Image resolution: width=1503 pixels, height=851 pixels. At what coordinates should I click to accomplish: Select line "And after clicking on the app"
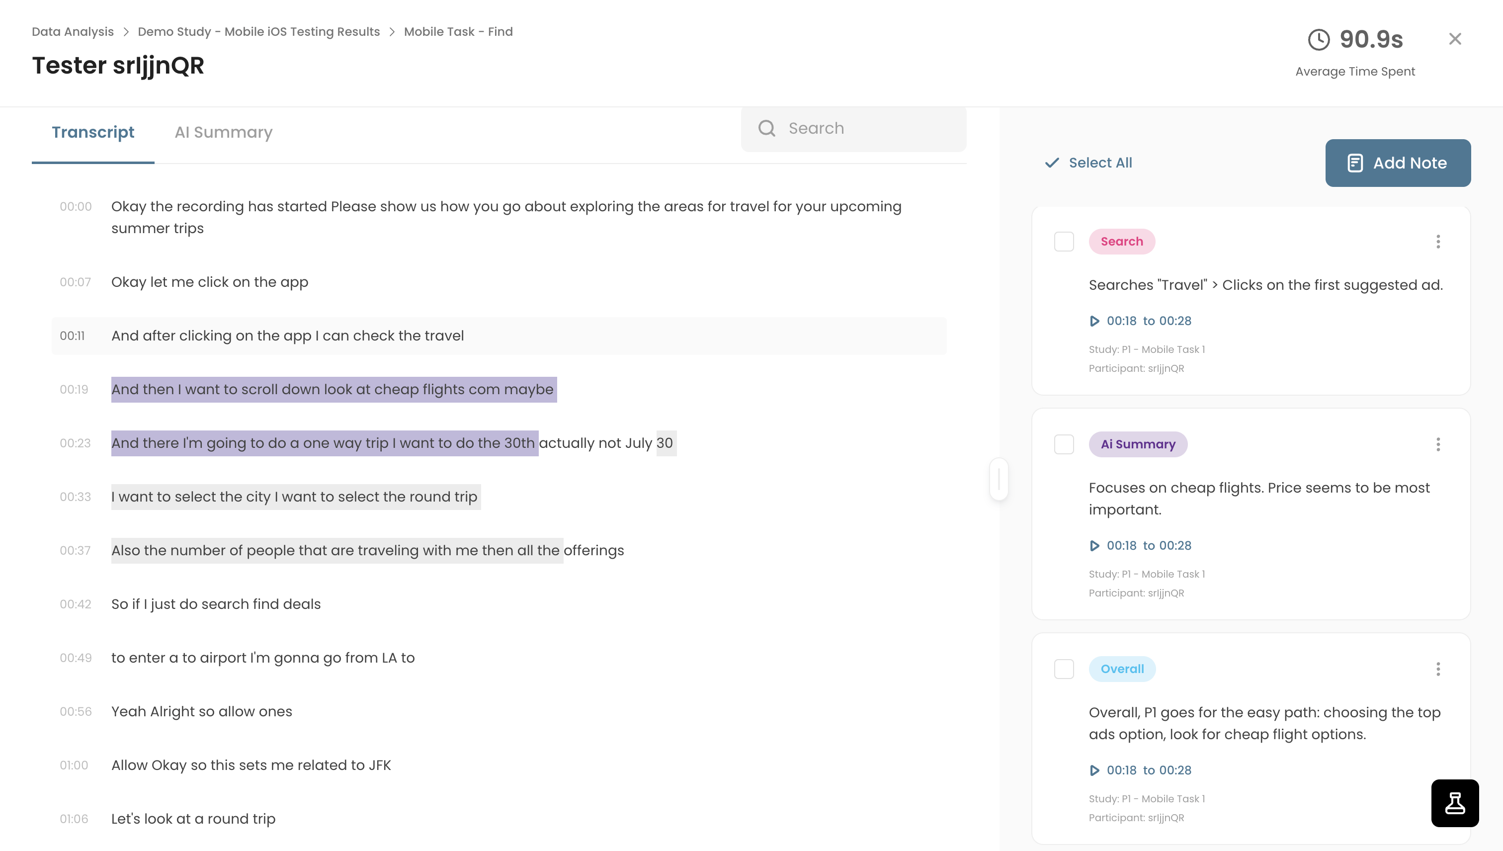287,336
